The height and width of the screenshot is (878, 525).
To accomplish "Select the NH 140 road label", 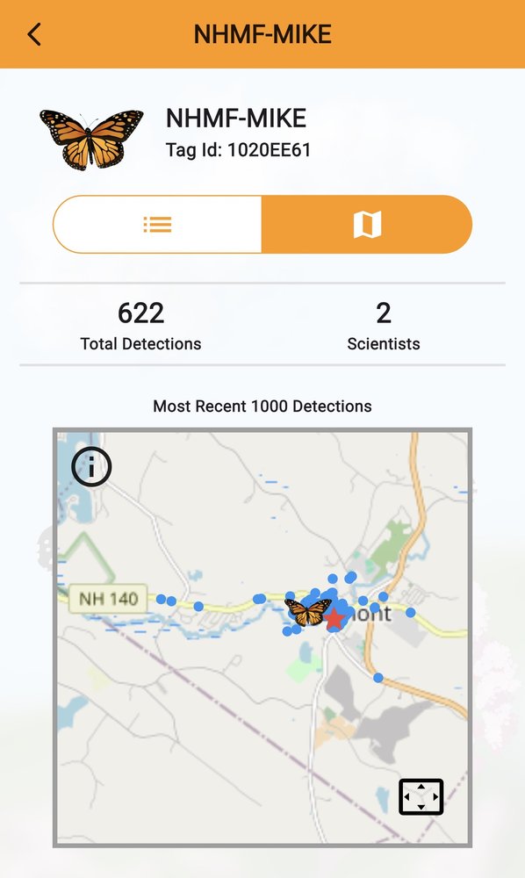I will 108,599.
